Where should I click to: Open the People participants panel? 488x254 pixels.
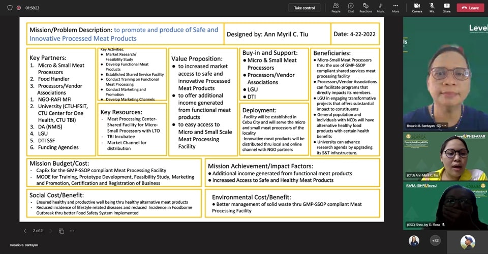click(x=335, y=7)
